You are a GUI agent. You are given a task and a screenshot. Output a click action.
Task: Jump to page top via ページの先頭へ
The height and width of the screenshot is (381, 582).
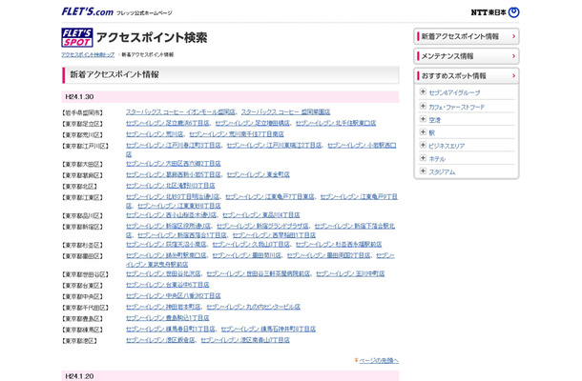tap(379, 360)
